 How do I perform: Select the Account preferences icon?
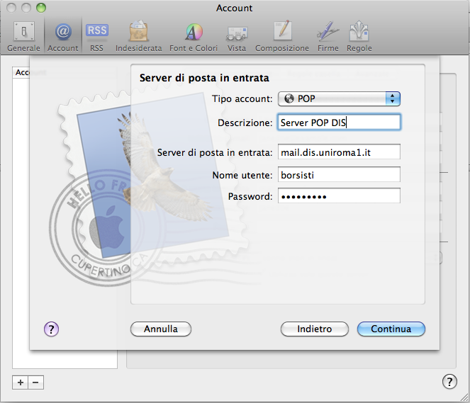pos(63,35)
